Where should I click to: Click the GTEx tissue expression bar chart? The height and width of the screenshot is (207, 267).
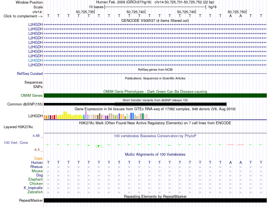coord(97,115)
